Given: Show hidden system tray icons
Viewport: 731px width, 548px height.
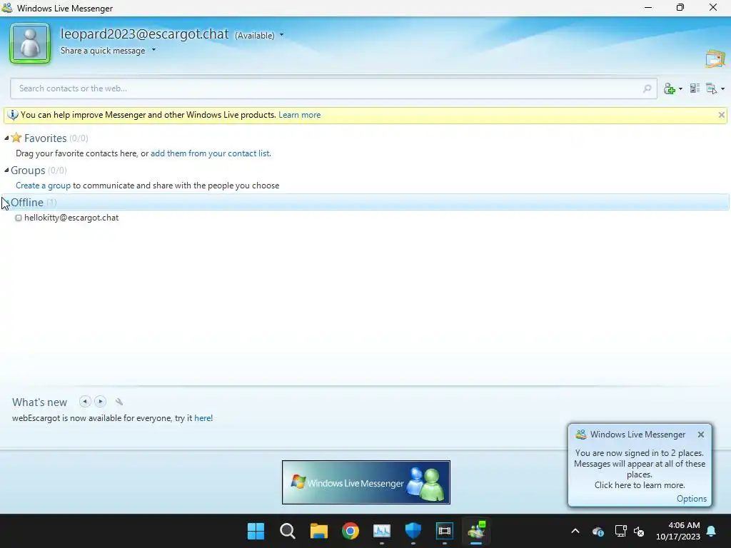Looking at the screenshot, I should pyautogui.click(x=575, y=531).
